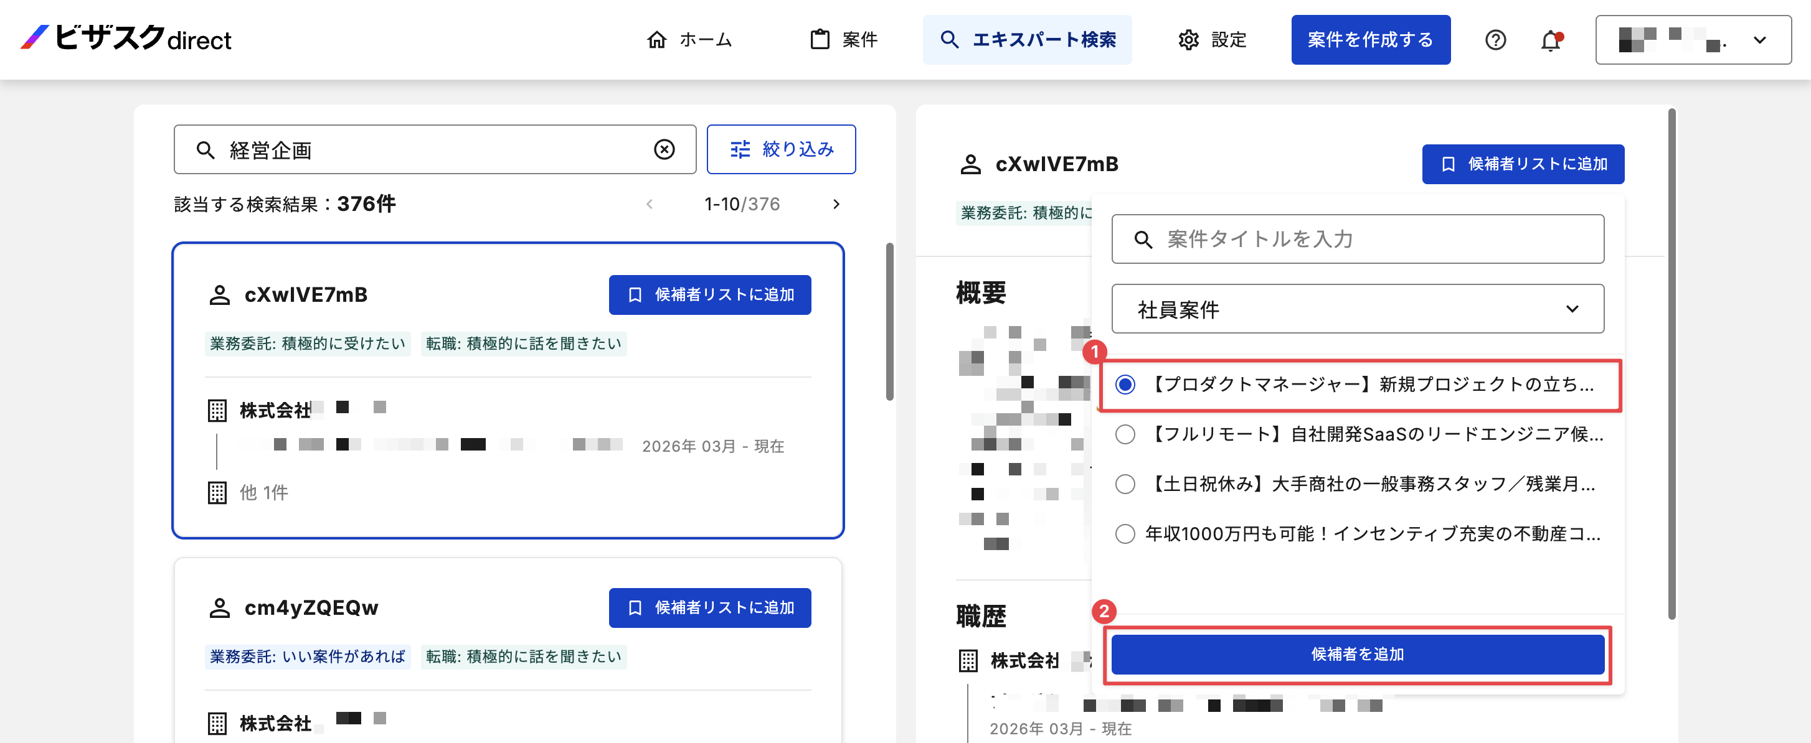Image resolution: width=1811 pixels, height=743 pixels.
Task: Click 他 1件 in cXwIVE7mB card
Action: (x=264, y=492)
